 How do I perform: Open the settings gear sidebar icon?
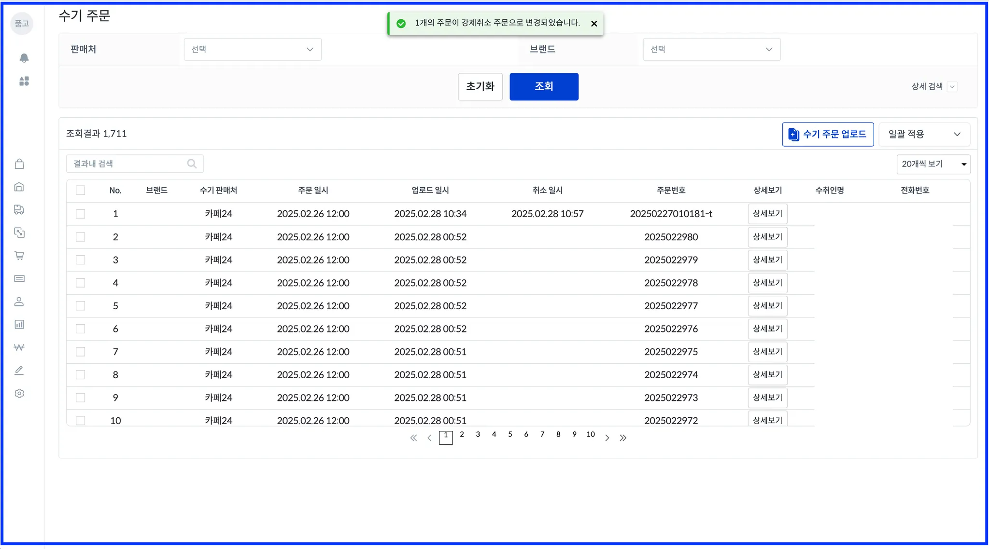coord(19,394)
